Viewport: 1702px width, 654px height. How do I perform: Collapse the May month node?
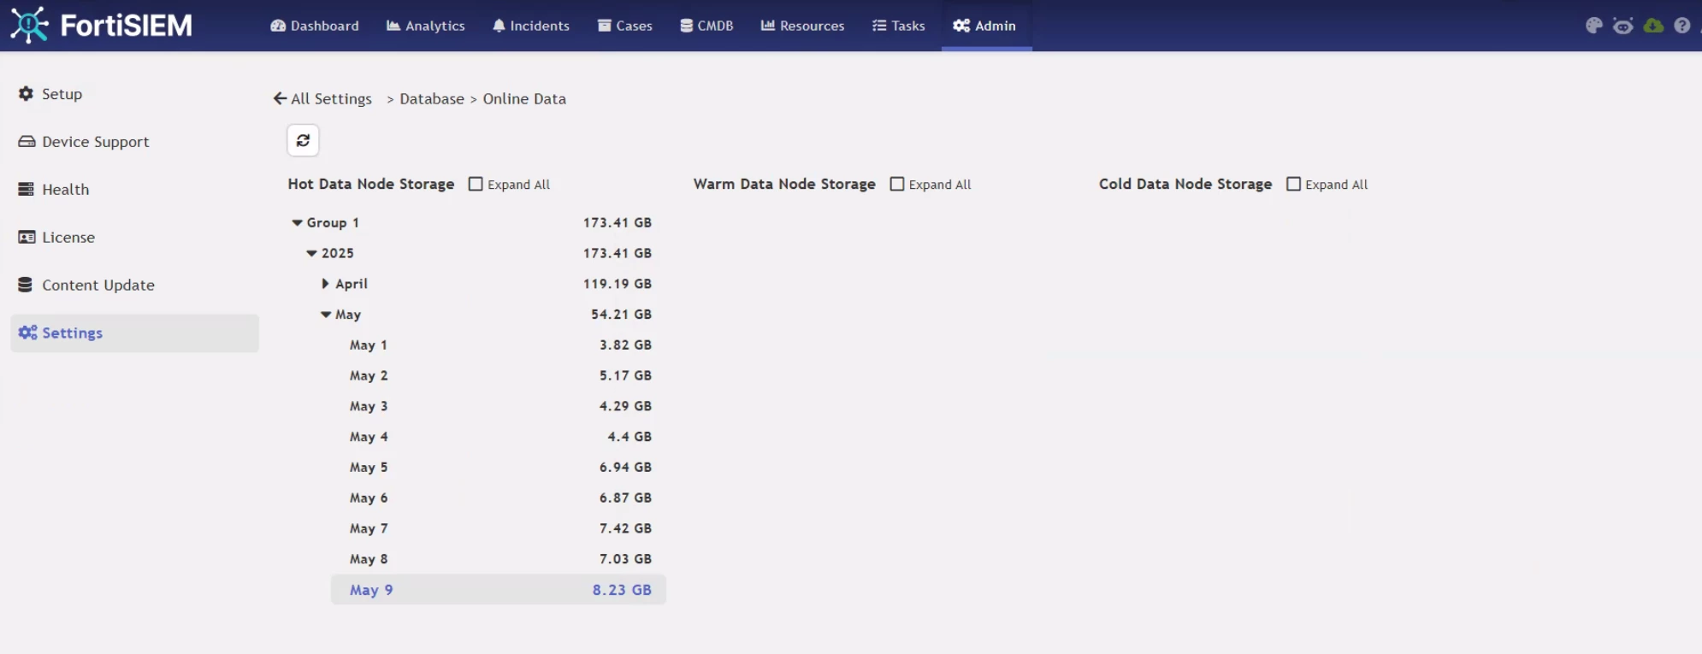pos(326,315)
